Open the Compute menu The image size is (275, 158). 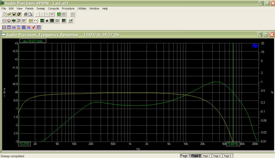53,8
